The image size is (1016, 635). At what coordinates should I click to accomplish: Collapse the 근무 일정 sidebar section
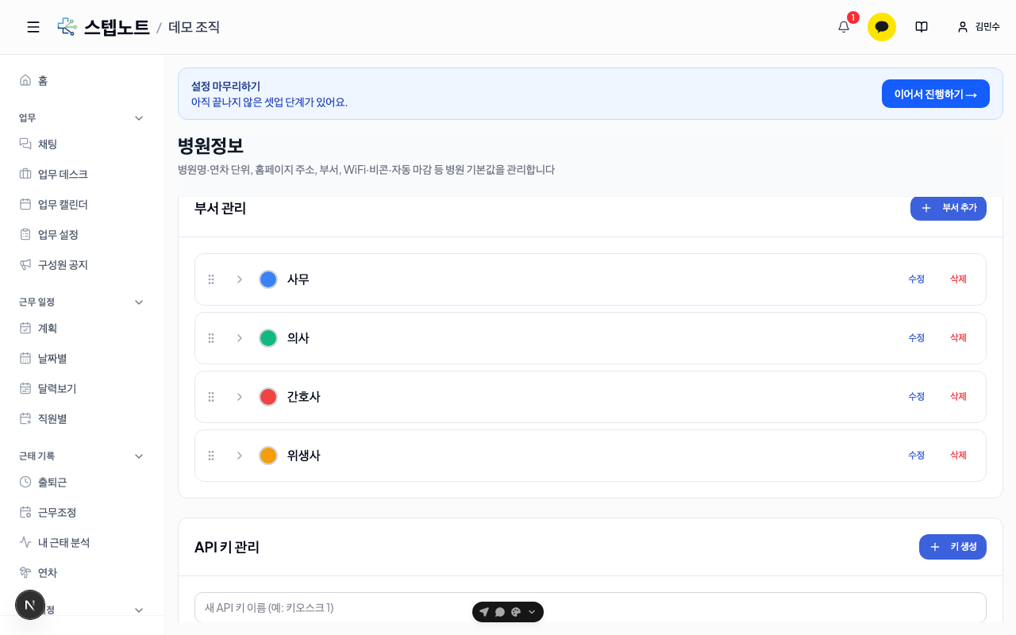click(x=139, y=302)
